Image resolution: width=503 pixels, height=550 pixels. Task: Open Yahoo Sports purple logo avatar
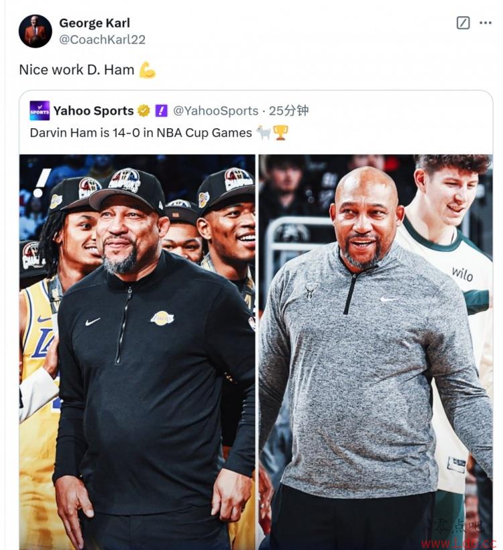coord(40,111)
